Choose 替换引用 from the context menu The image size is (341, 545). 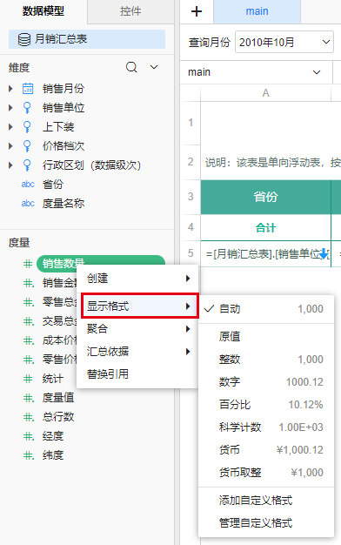(137, 374)
